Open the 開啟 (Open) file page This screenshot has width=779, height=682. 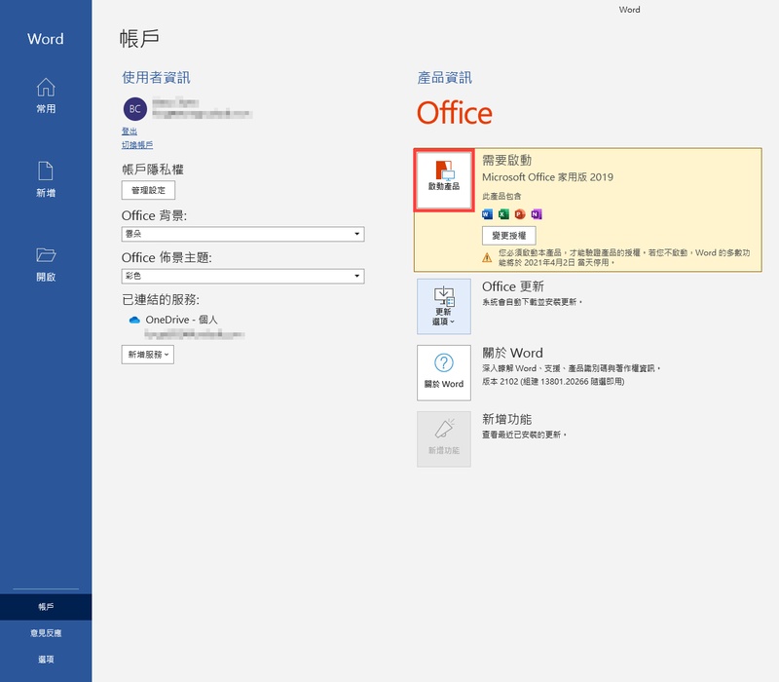tap(46, 264)
